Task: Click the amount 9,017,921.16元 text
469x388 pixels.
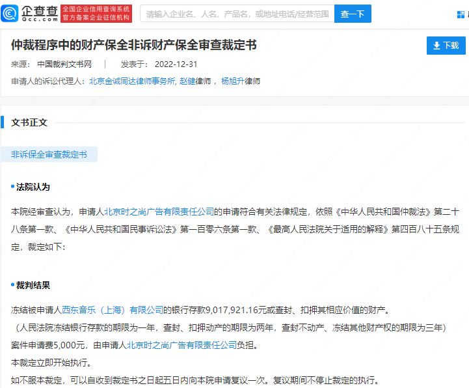Action: tap(236, 310)
